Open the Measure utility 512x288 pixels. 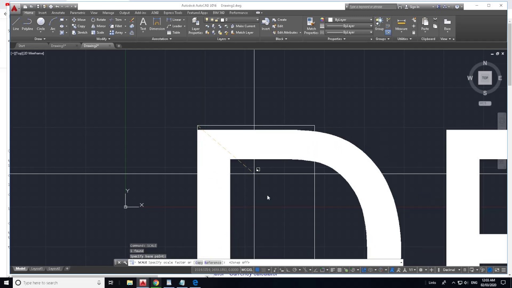(x=401, y=24)
